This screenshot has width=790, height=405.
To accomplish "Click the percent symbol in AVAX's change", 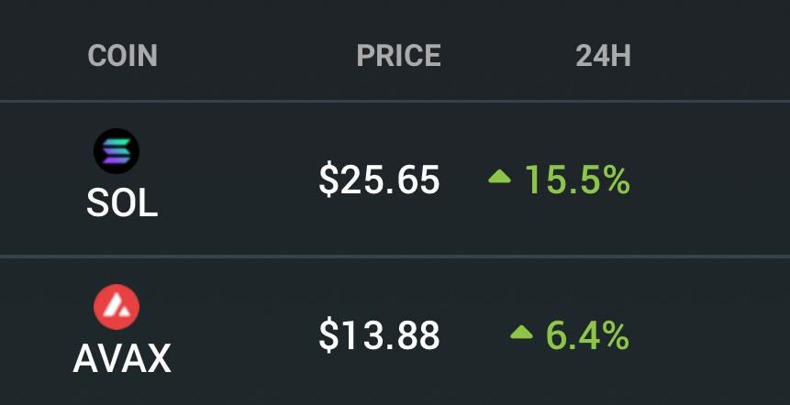I will coord(618,335).
